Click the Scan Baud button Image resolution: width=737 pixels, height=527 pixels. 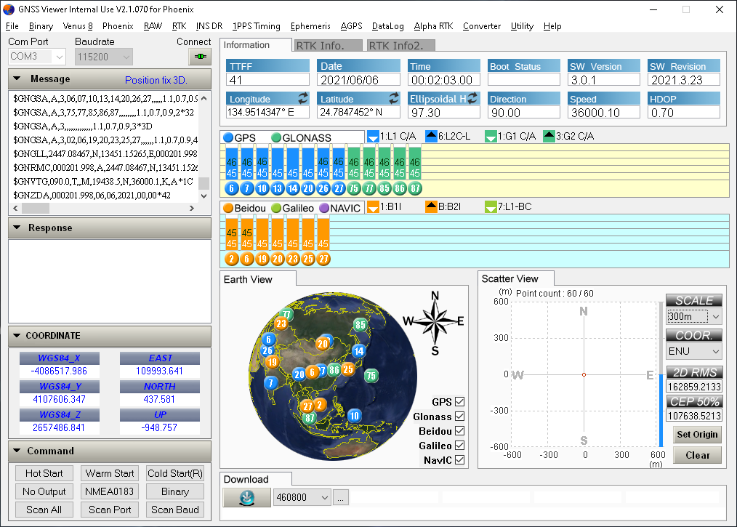(175, 510)
